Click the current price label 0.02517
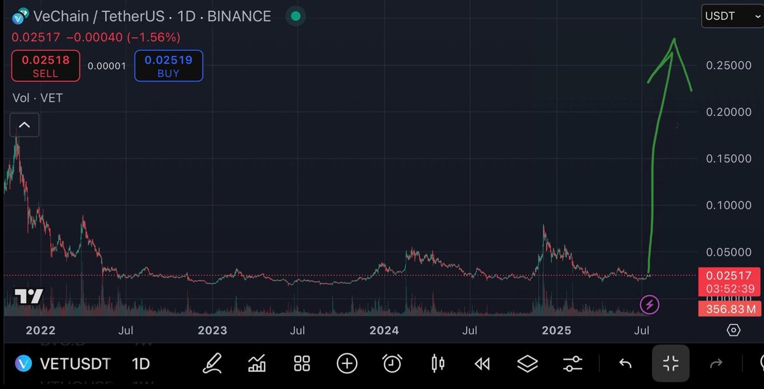The height and width of the screenshot is (389, 764). [x=730, y=275]
